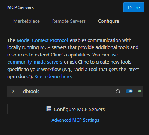Click the Configure MCP Servers button
Screen dimensions: 149x135
click(75, 109)
